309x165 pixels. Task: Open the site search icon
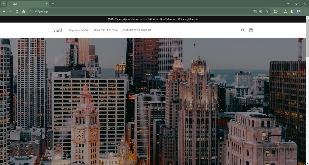243,30
